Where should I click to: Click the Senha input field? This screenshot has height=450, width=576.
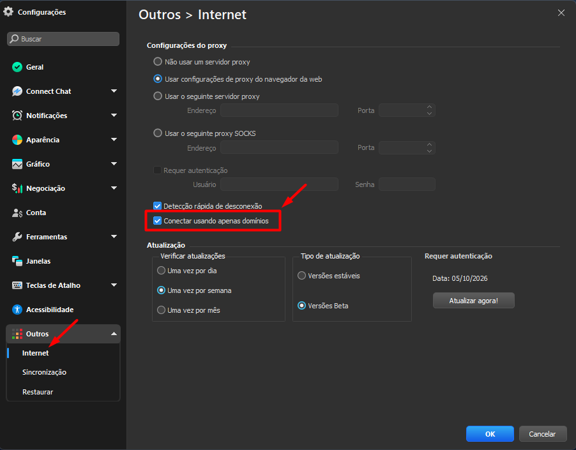pos(407,184)
